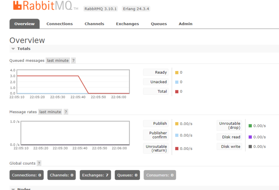This screenshot has width=279, height=190.
Task: Open the Queues: 0 count button
Action: [127, 175]
